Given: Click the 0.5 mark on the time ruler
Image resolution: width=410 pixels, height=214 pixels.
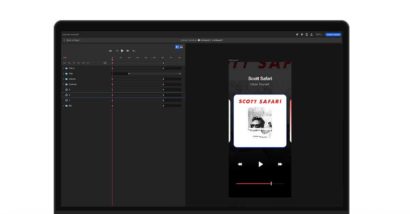Looking at the screenshot, I should click(x=154, y=58).
